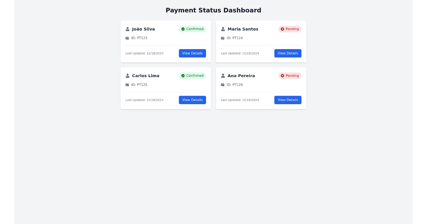This screenshot has width=427, height=224.
Task: Click the X icon on Ana Pereira's Pending badge
Action: [283, 76]
